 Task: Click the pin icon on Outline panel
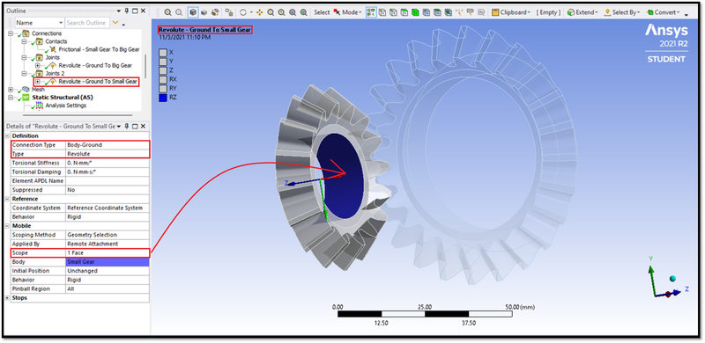(127, 11)
